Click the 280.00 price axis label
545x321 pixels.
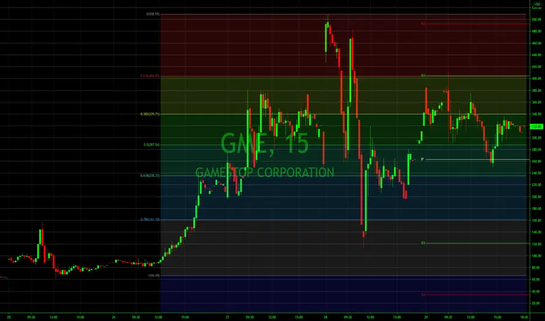[x=536, y=149]
